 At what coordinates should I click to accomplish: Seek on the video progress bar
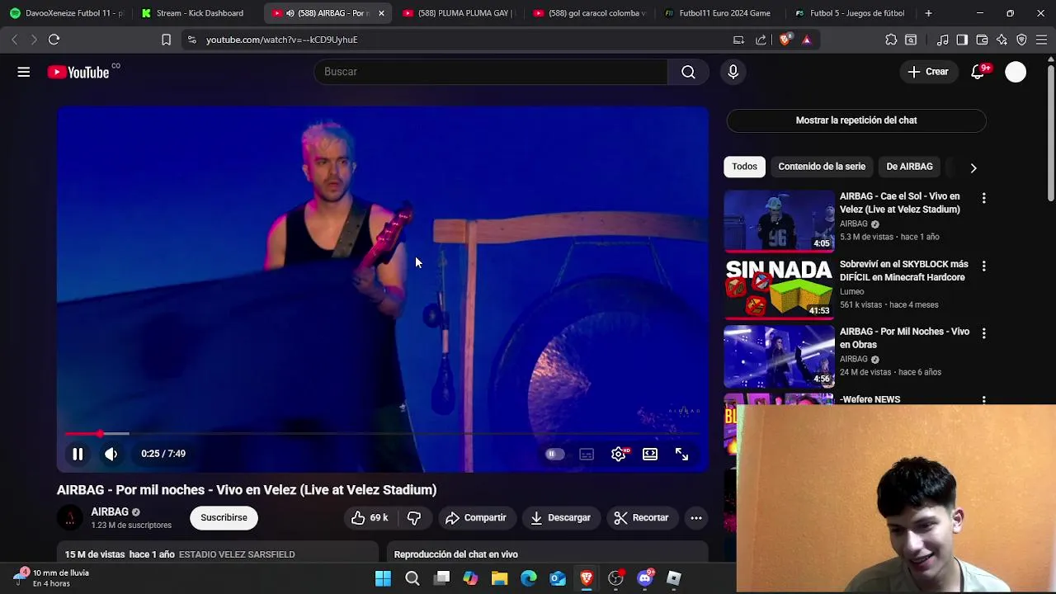click(383, 433)
